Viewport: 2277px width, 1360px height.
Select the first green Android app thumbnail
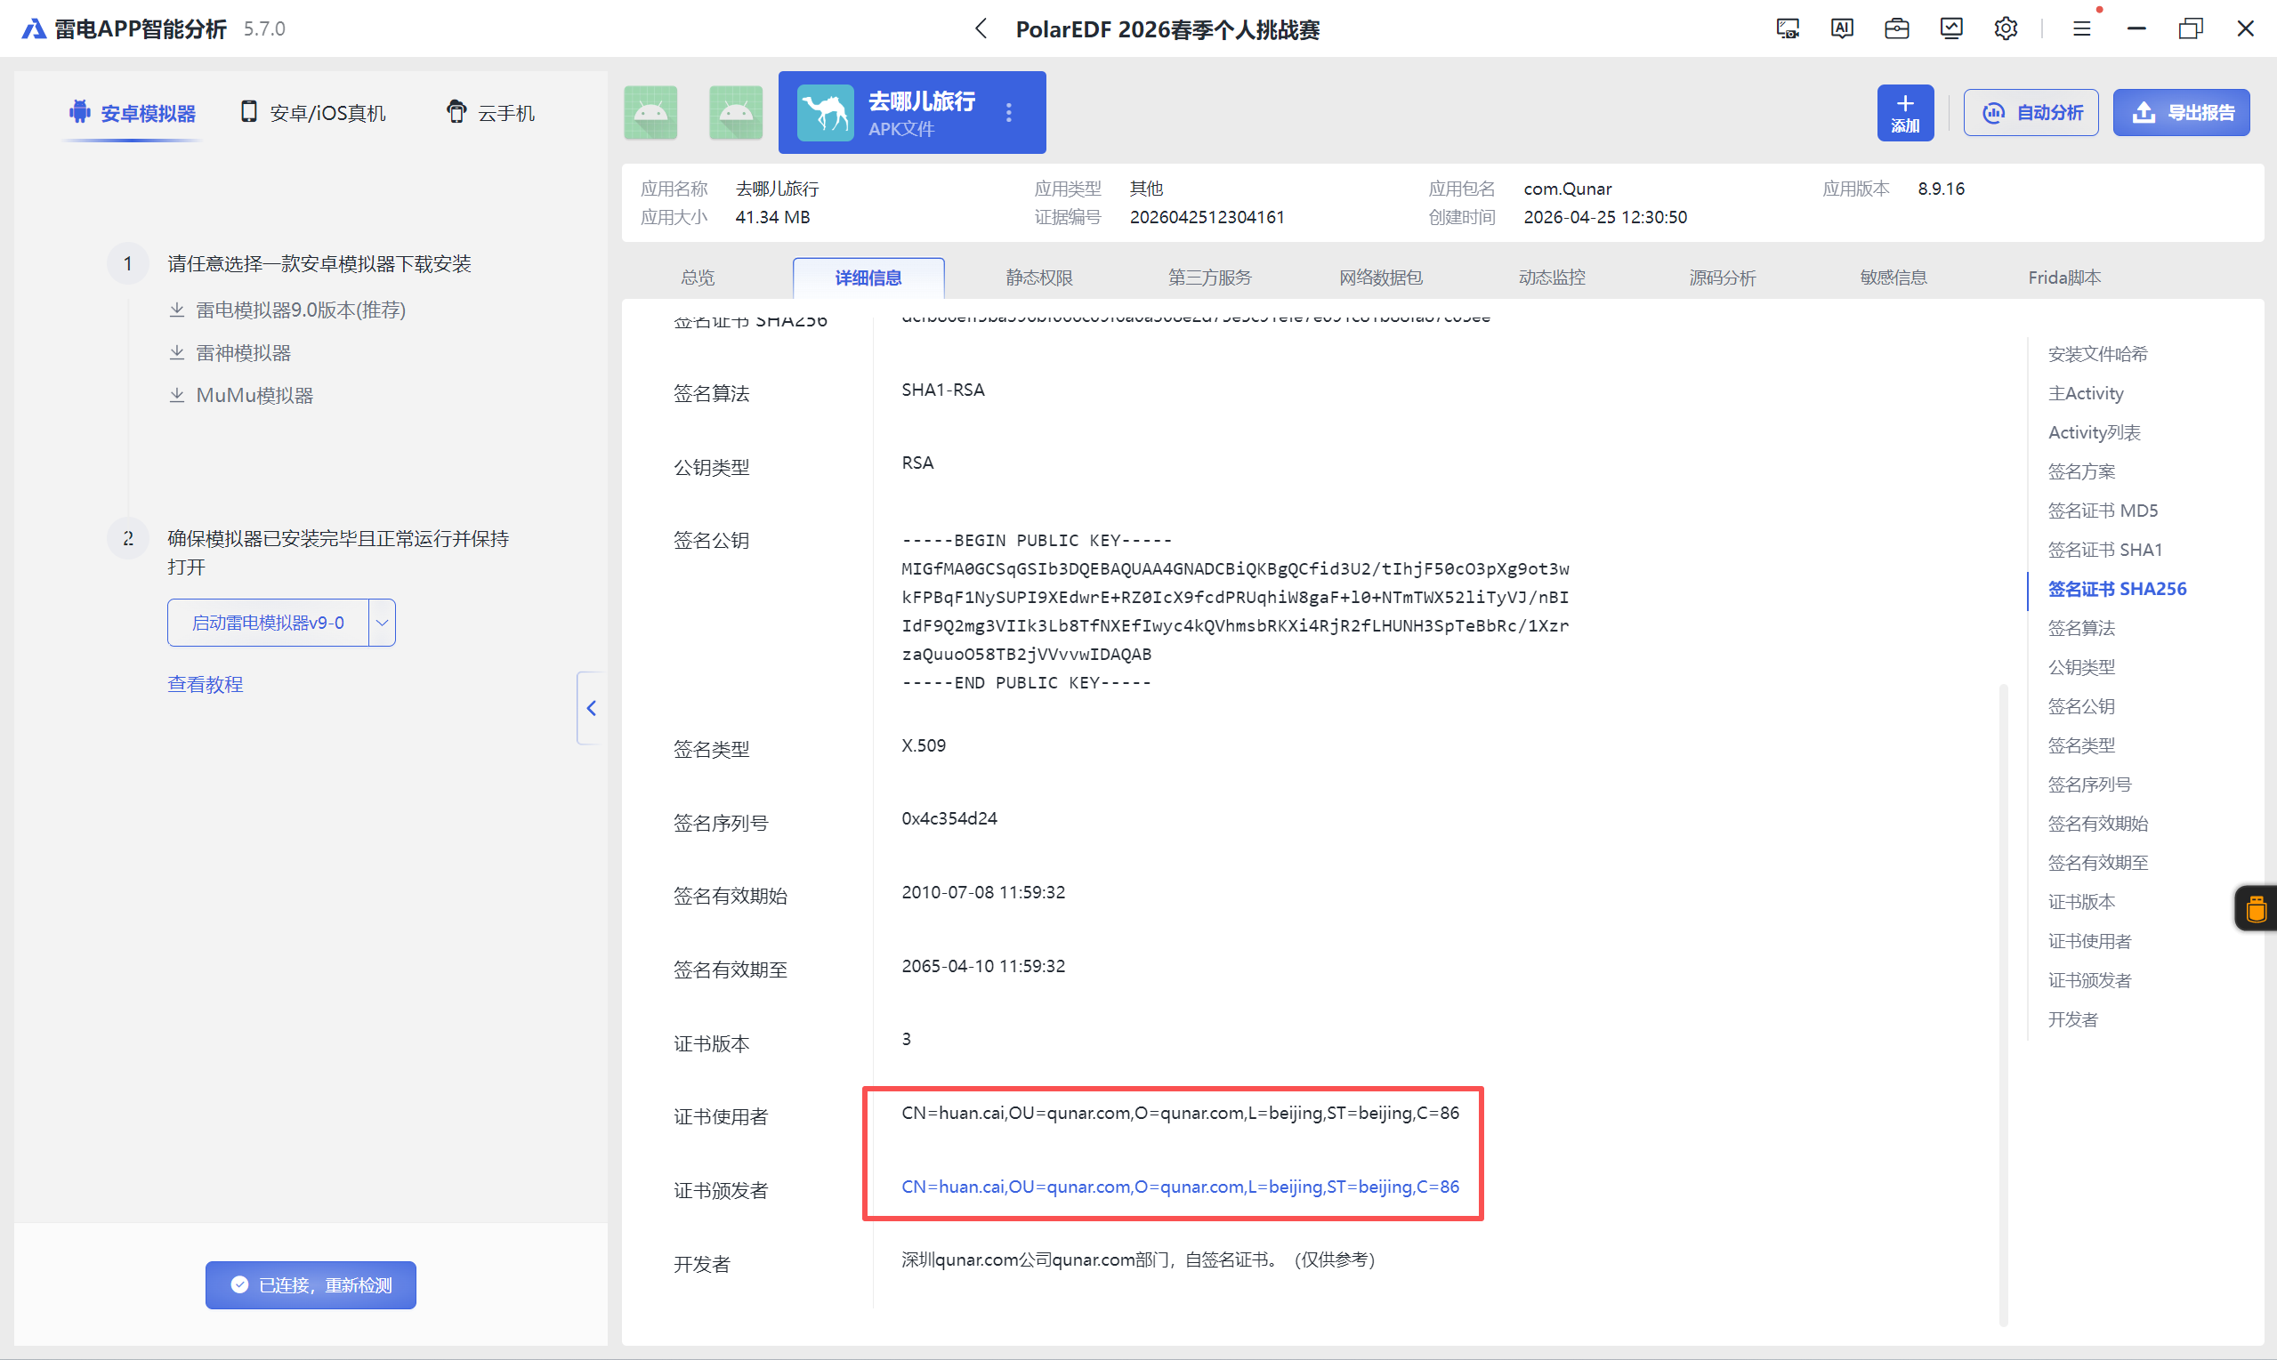tap(650, 113)
